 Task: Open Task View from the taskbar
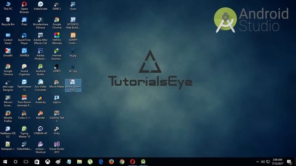click(26, 162)
